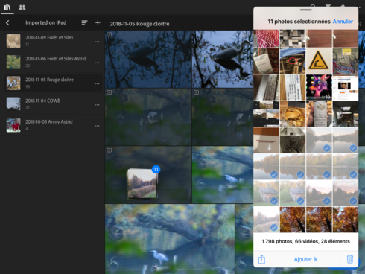The height and width of the screenshot is (274, 365).
Task: Open options for 2018-11-04 COWB album
Action: coord(97,105)
